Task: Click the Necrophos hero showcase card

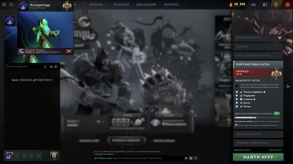Action: (x=45, y=30)
